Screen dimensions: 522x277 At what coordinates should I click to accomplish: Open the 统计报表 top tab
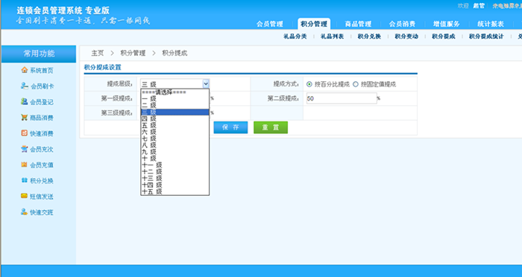point(491,24)
